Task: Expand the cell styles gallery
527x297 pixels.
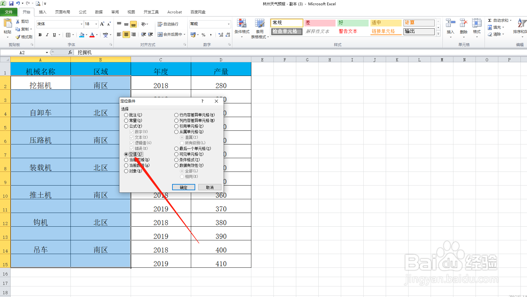Action: pos(438,34)
